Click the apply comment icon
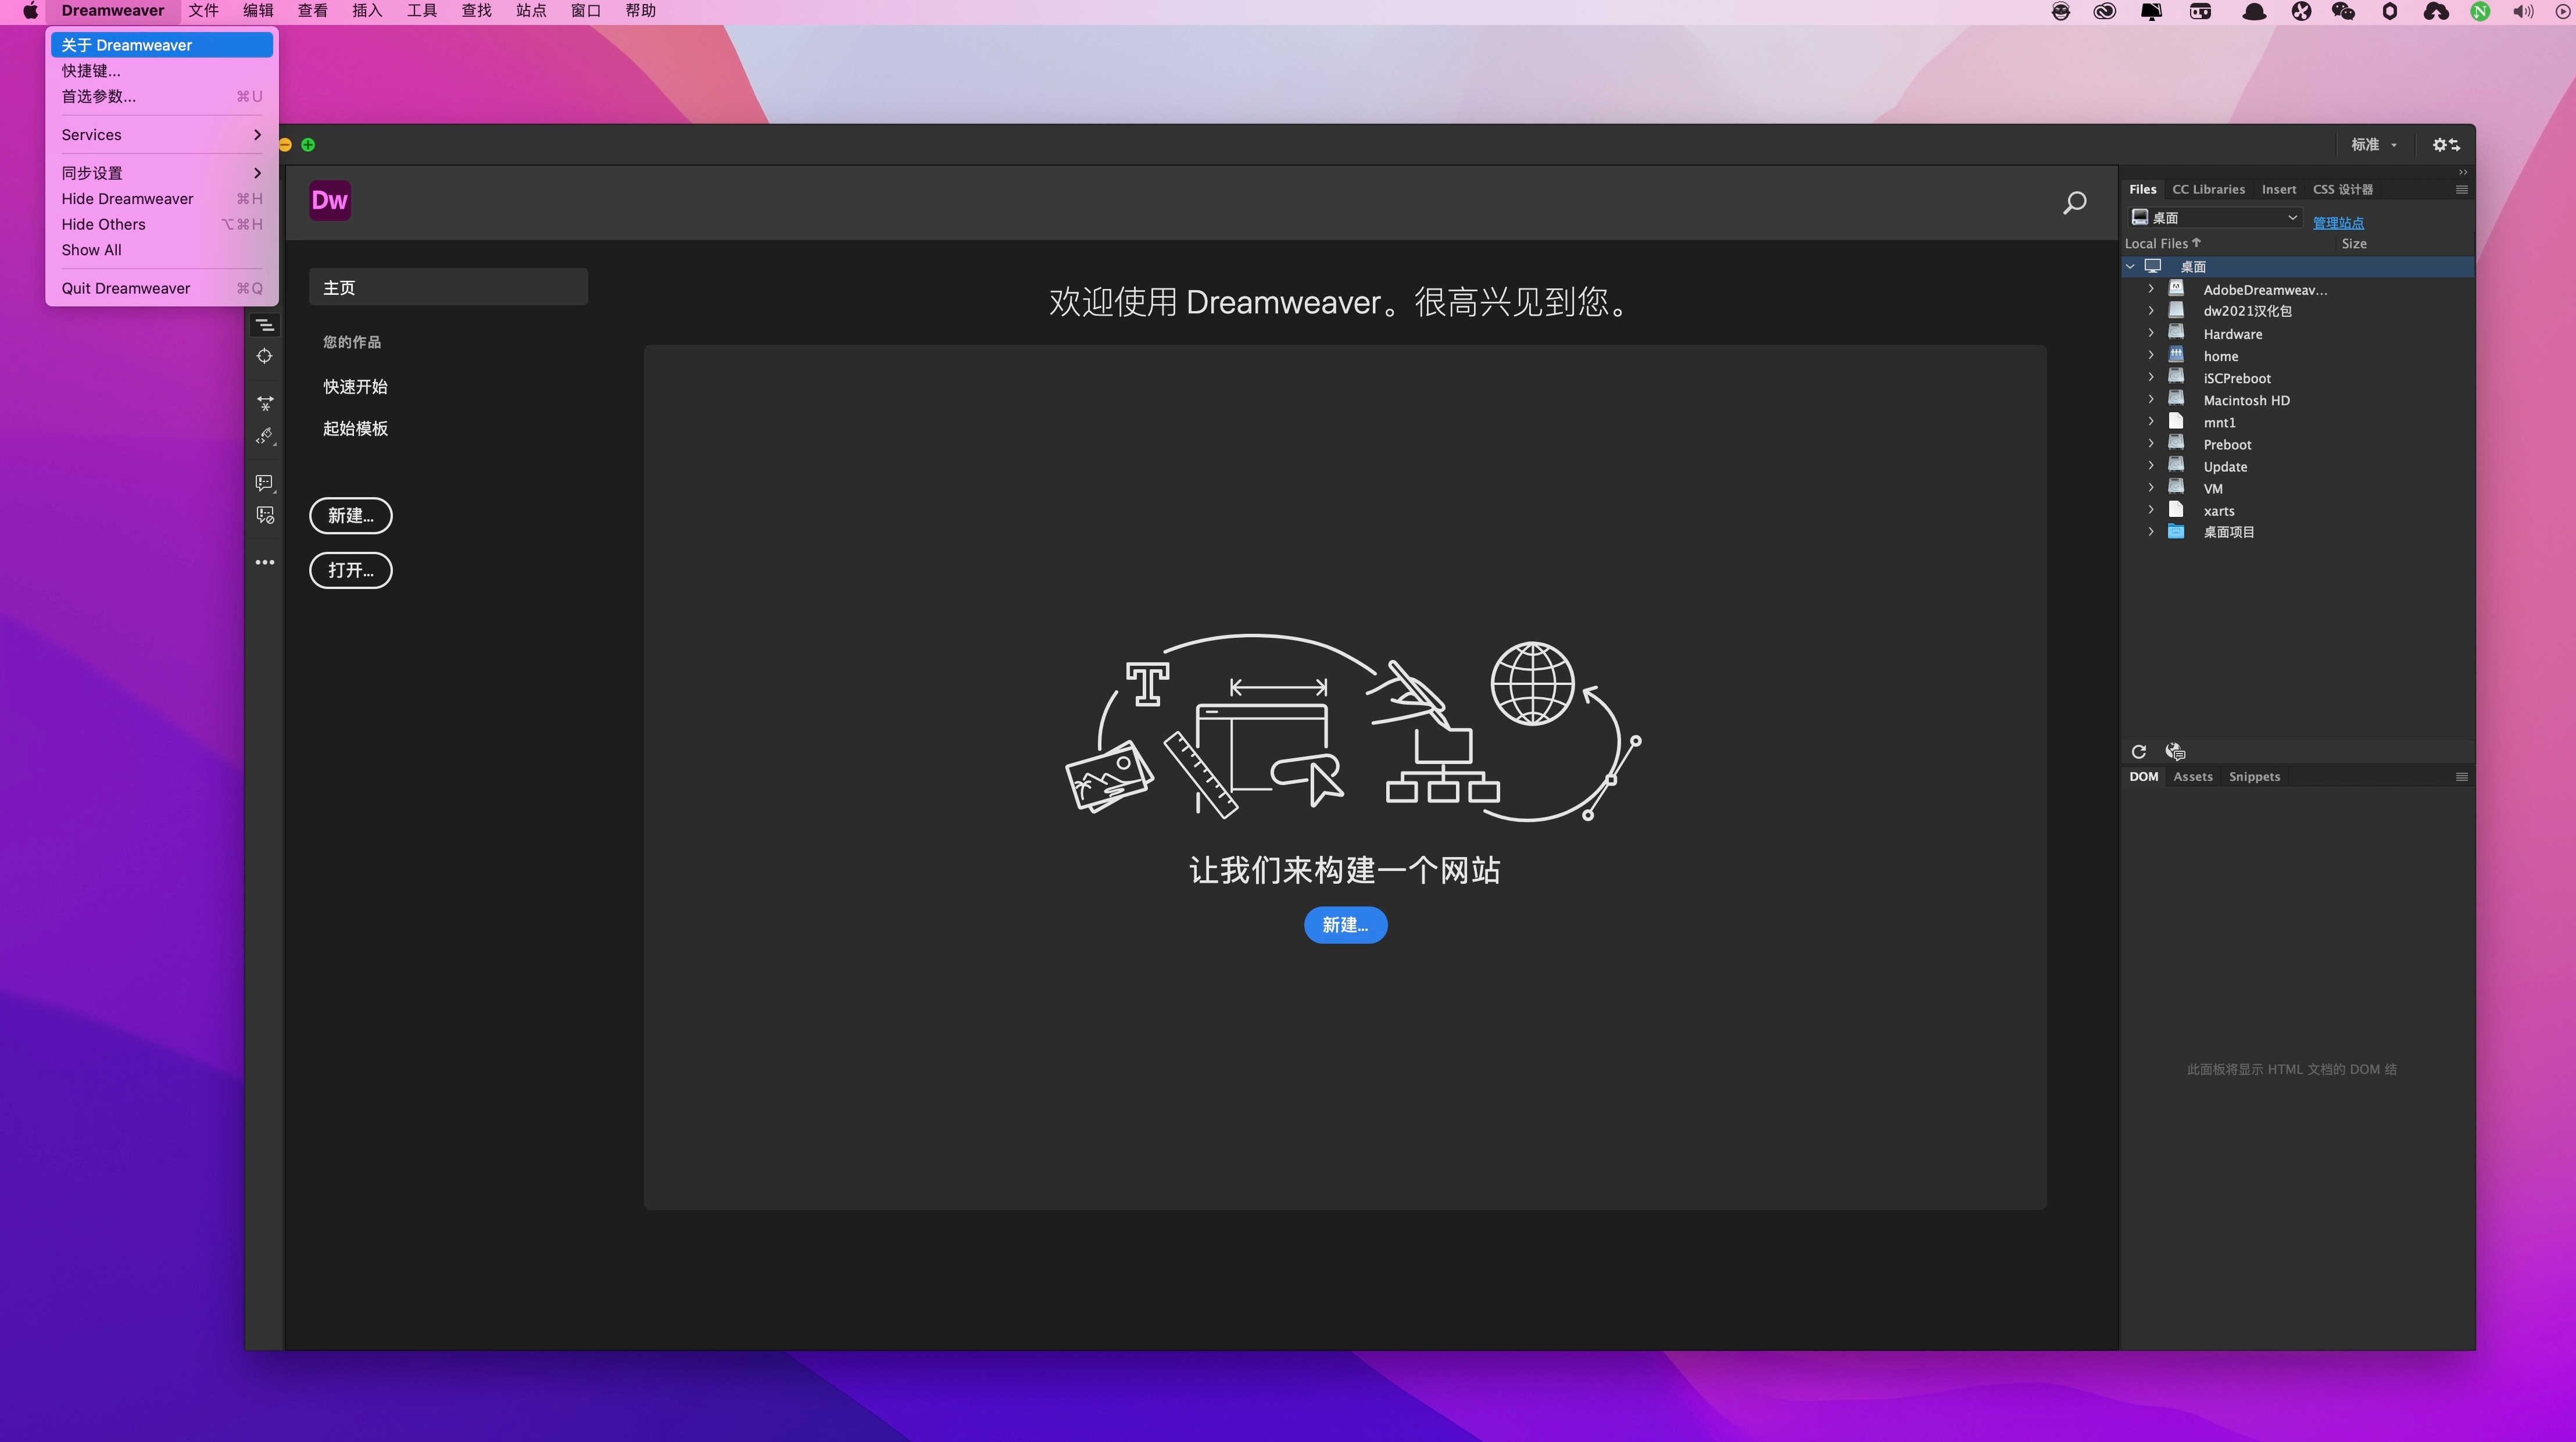Image resolution: width=2576 pixels, height=1442 pixels. point(264,483)
